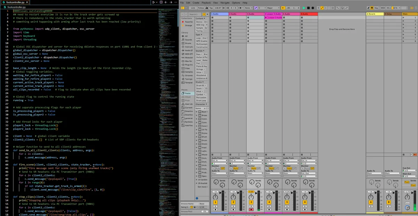The width and height of the screenshot is (418, 216).
Task: Select Plug-Ins in the browser Library
Action: pyautogui.click(x=187, y=65)
